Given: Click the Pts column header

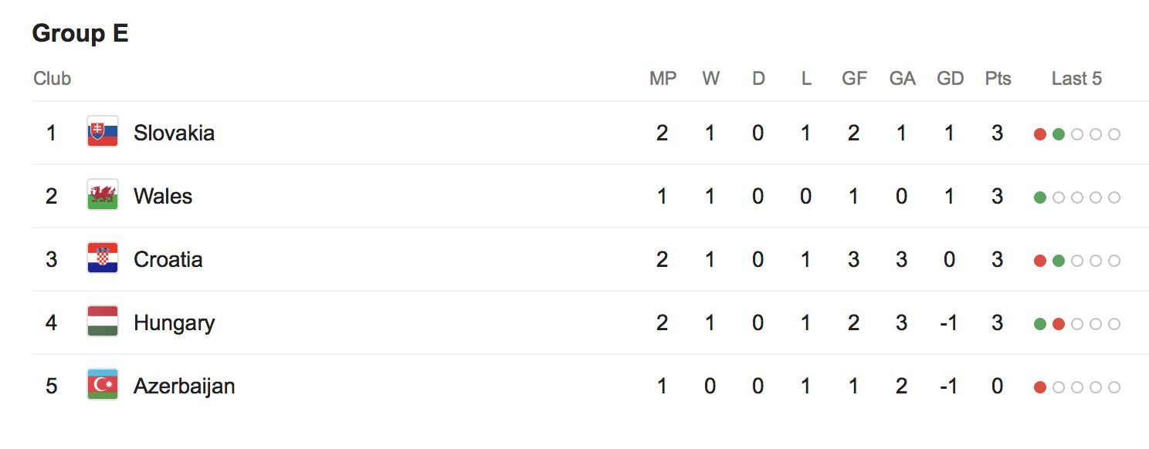Looking at the screenshot, I should [998, 79].
